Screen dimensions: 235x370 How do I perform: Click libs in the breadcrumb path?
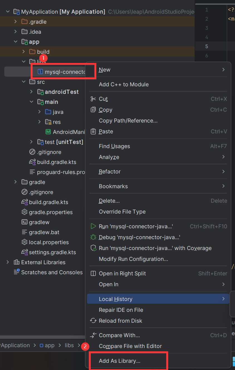coord(69,345)
